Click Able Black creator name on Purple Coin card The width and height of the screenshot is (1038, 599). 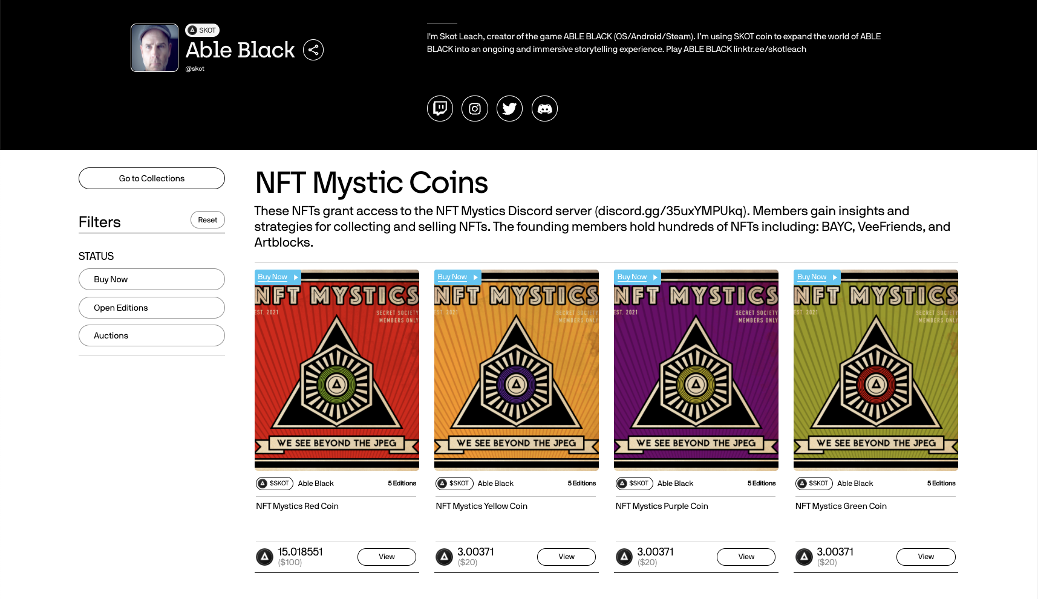tap(675, 484)
